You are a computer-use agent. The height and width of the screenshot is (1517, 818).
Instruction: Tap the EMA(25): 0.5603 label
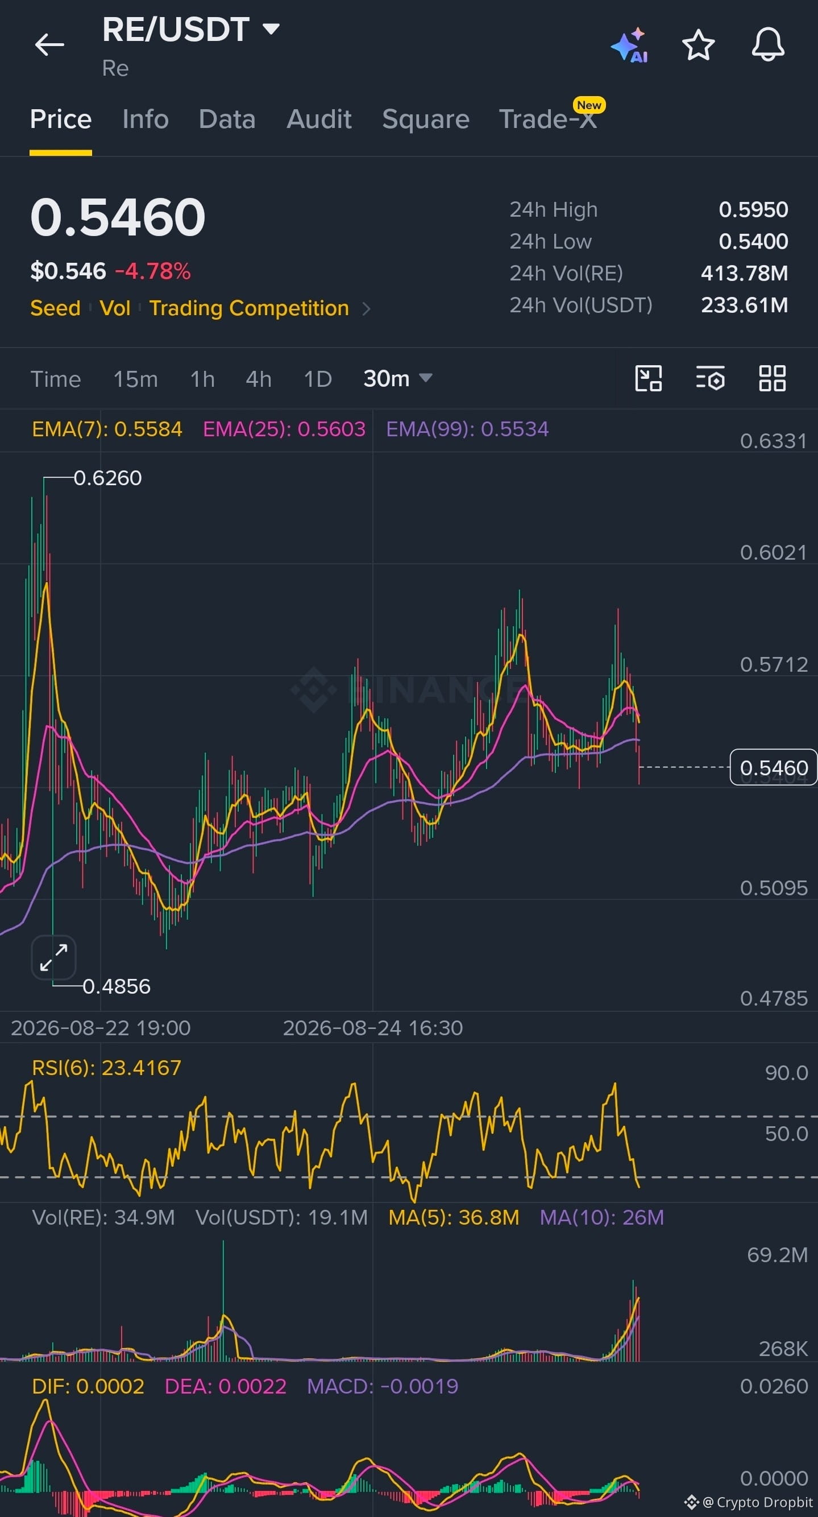tap(284, 429)
